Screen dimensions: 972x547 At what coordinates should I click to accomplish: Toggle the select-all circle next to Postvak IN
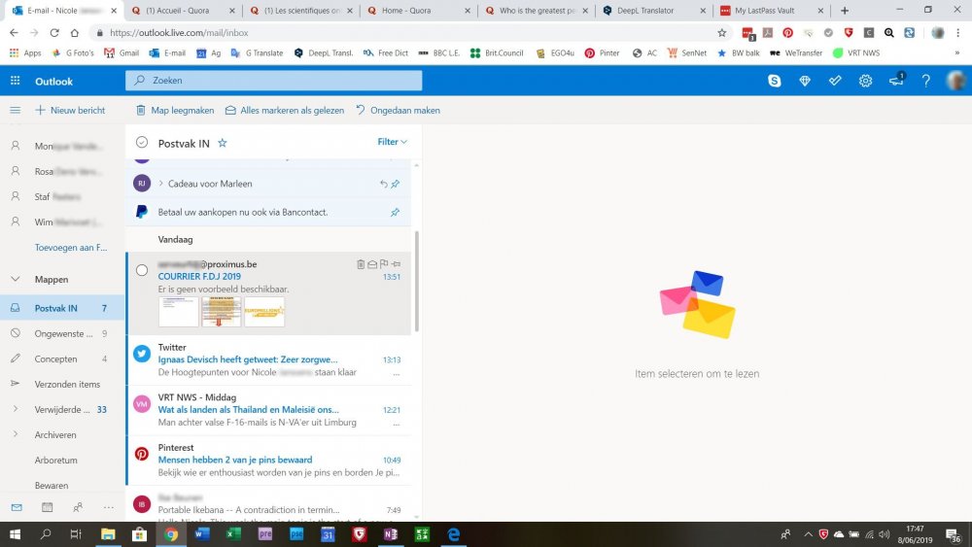142,143
